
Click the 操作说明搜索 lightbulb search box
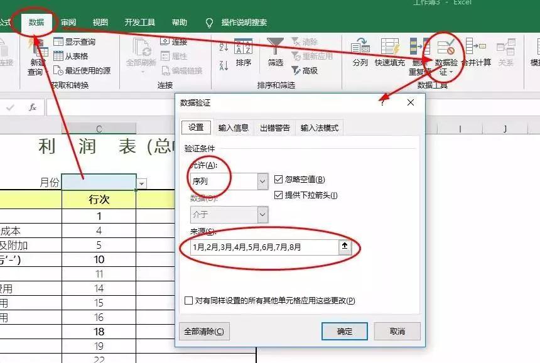point(236,23)
